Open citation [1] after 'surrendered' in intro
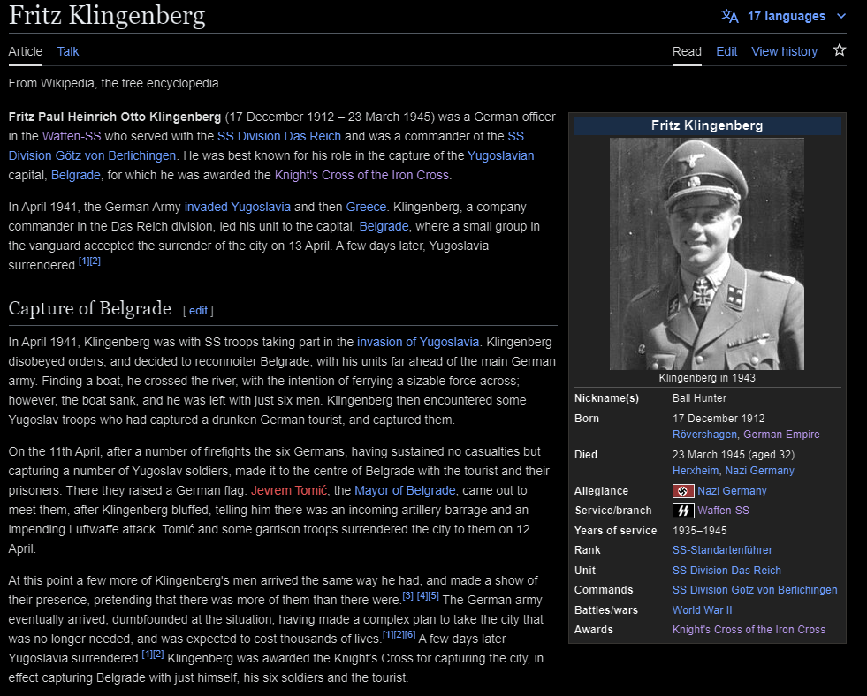 pos(83,261)
